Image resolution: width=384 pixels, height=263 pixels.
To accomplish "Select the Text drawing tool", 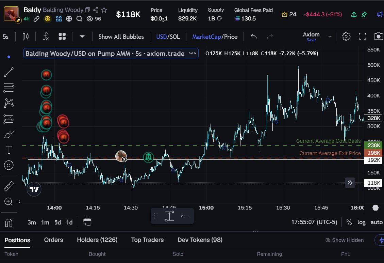I will coord(9,150).
